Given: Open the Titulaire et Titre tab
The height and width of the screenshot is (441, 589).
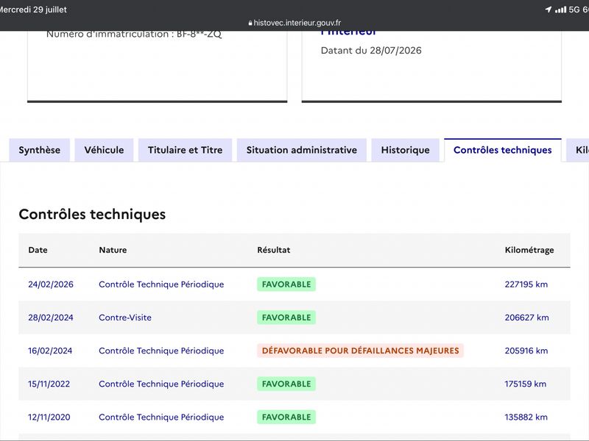Looking at the screenshot, I should [186, 150].
